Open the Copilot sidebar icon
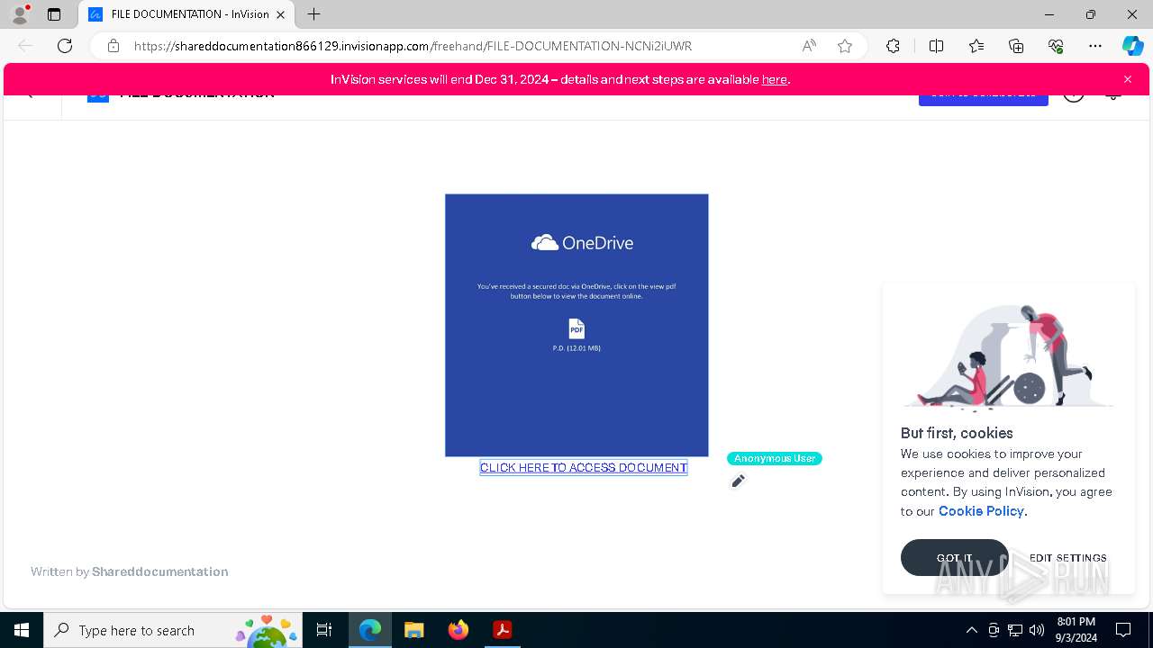 [x=1132, y=46]
